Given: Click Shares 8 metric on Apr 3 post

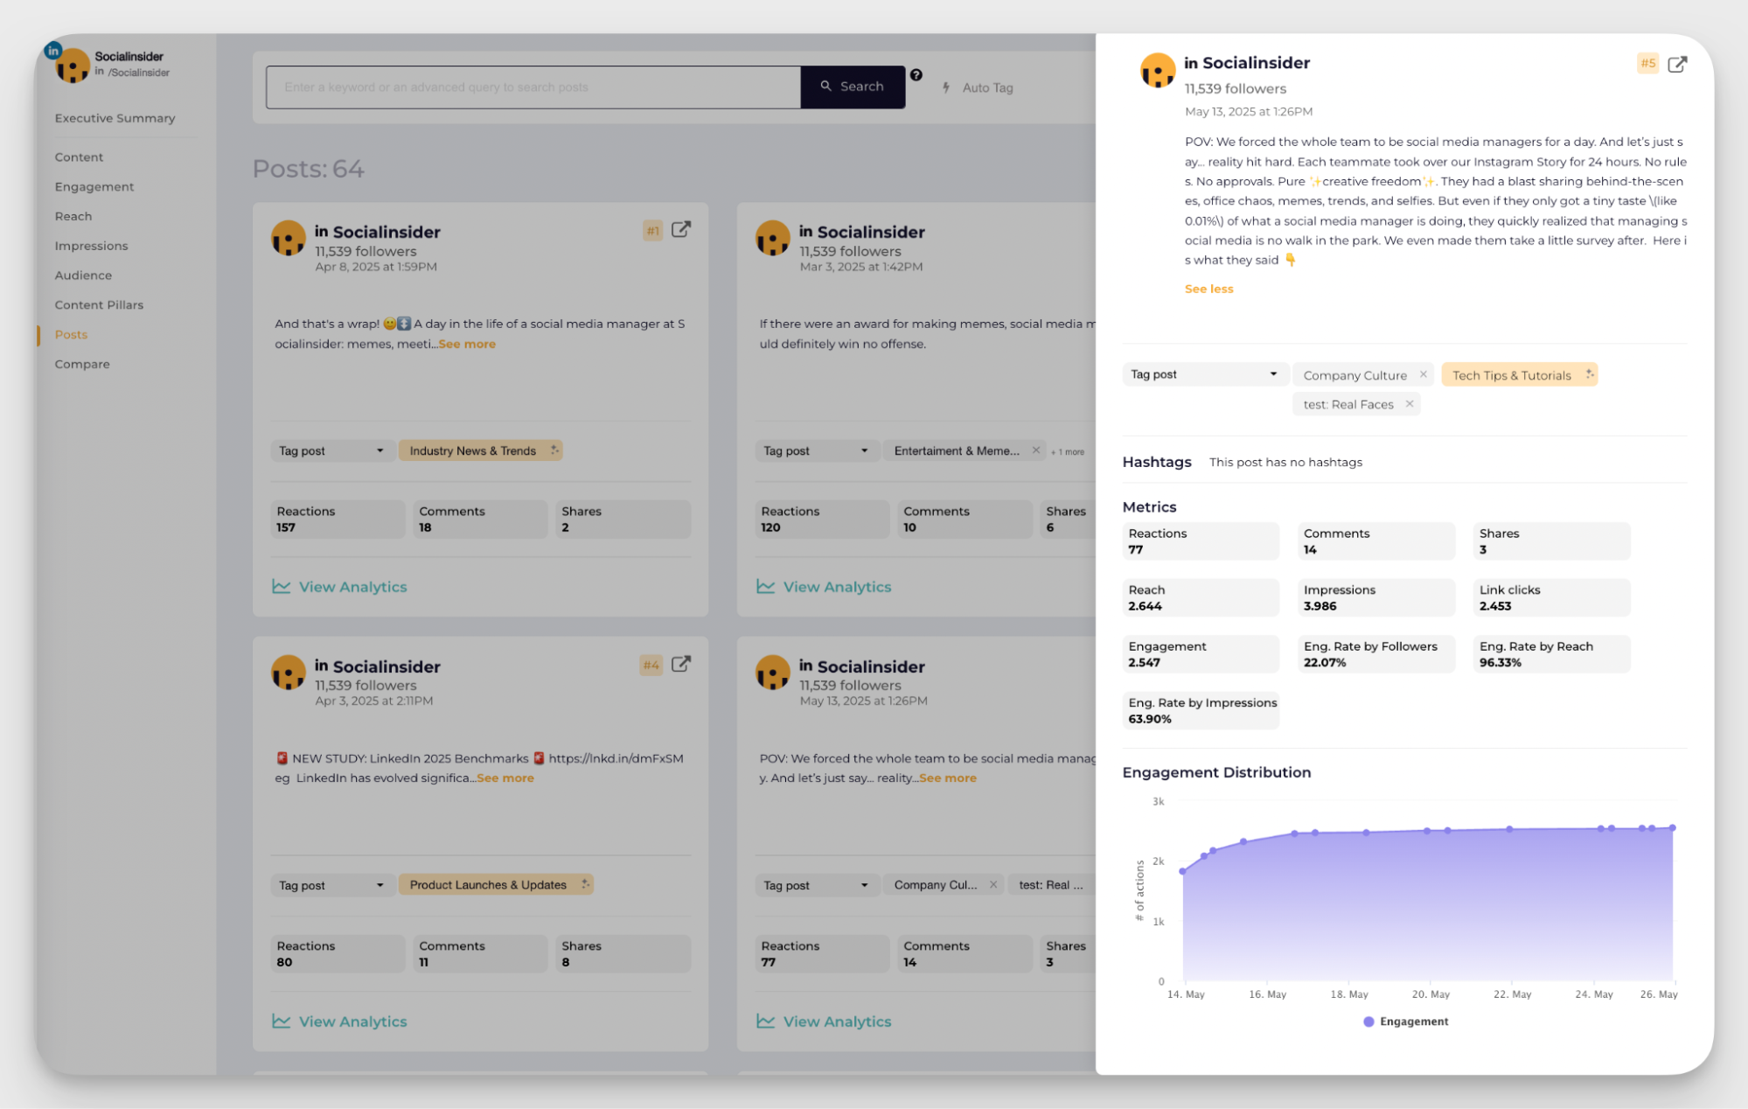Looking at the screenshot, I should [623, 953].
